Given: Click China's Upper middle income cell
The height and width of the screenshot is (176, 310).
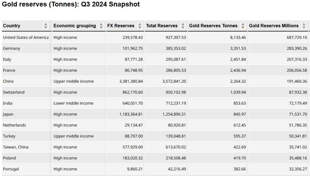Looking at the screenshot, I should click(x=74, y=81).
